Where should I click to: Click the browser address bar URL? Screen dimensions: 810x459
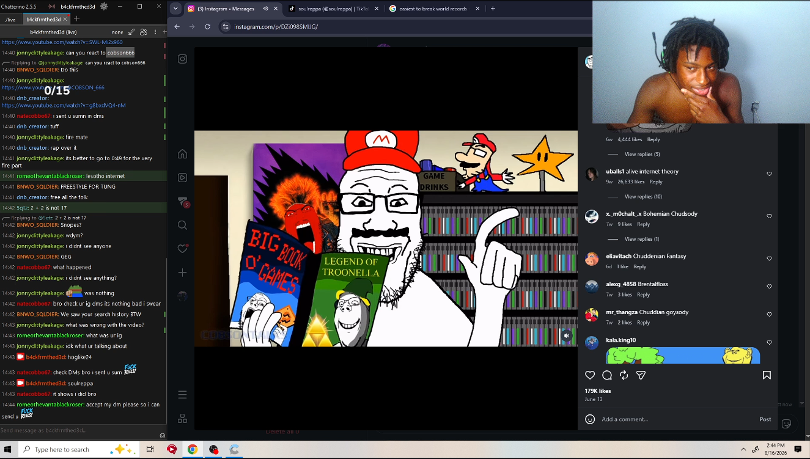[x=276, y=27]
